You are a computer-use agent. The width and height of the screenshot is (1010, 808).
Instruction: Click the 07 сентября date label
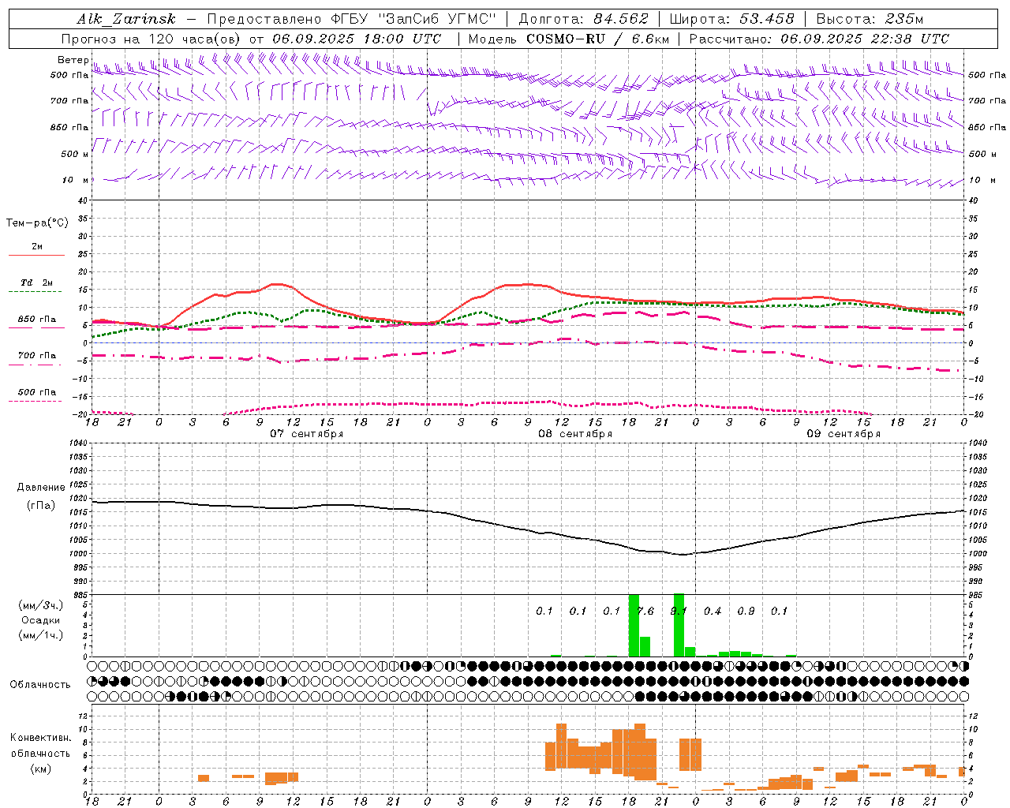pyautogui.click(x=306, y=433)
